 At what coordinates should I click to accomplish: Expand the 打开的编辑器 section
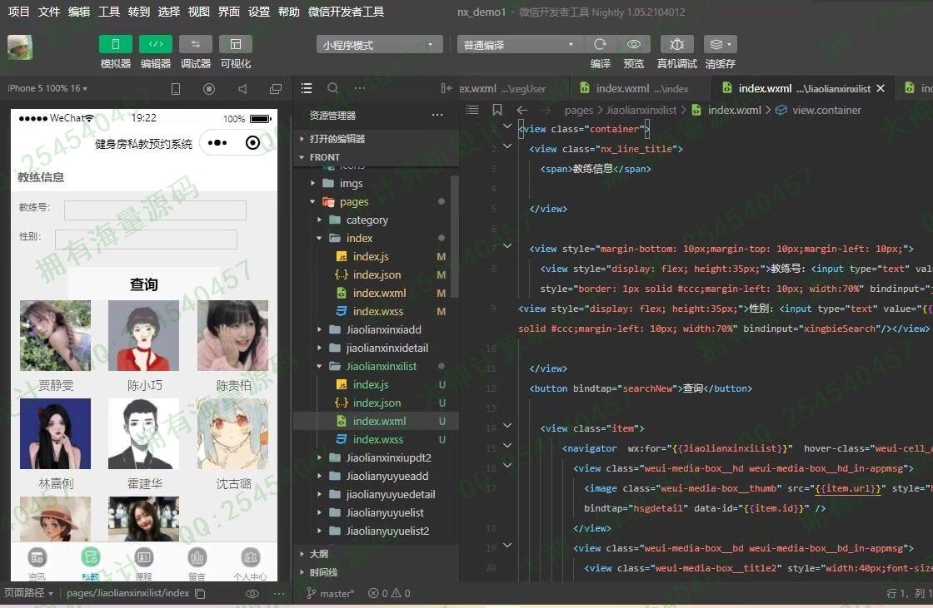(376, 138)
